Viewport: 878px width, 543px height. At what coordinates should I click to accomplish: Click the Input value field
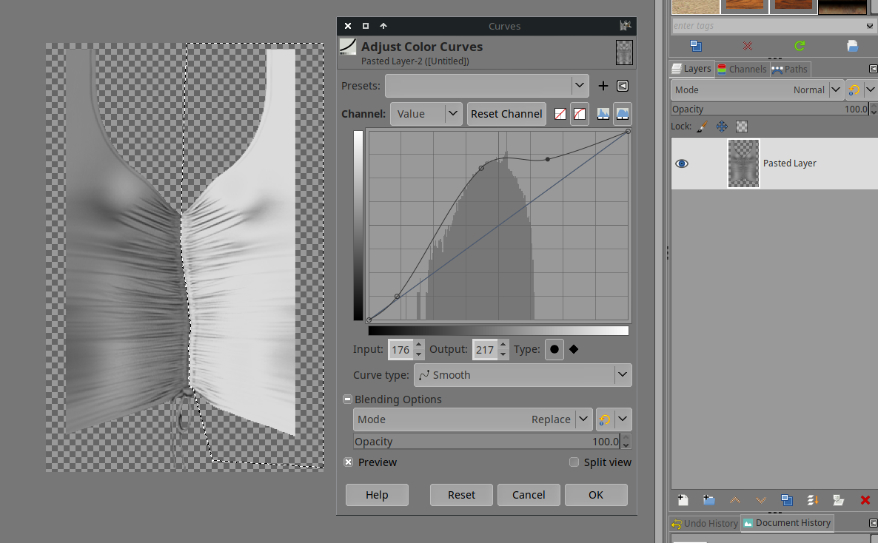[401, 349]
